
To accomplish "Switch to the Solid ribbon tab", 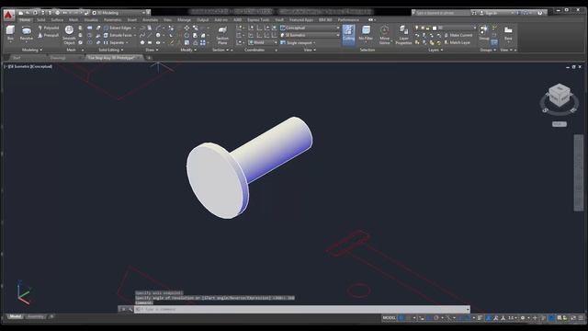I will (40, 20).
